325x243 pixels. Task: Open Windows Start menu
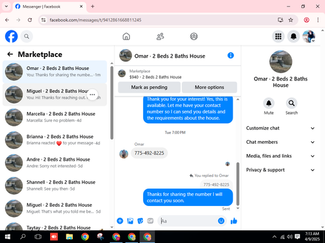8,237
